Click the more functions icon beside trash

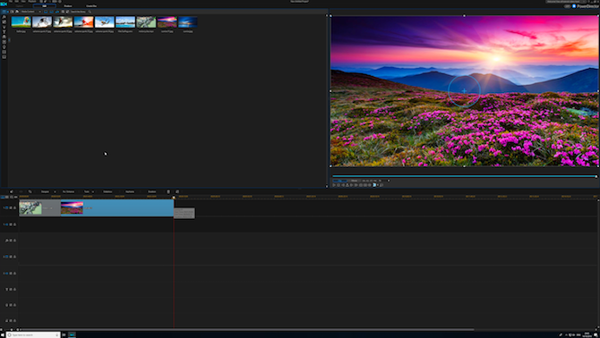177,191
